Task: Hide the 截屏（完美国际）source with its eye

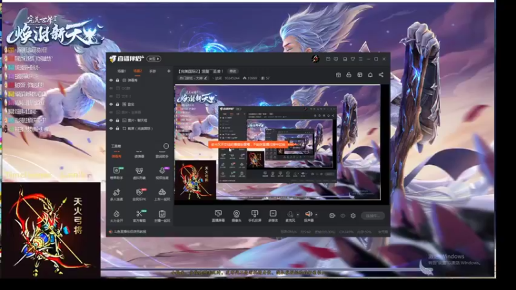Action: [111, 128]
